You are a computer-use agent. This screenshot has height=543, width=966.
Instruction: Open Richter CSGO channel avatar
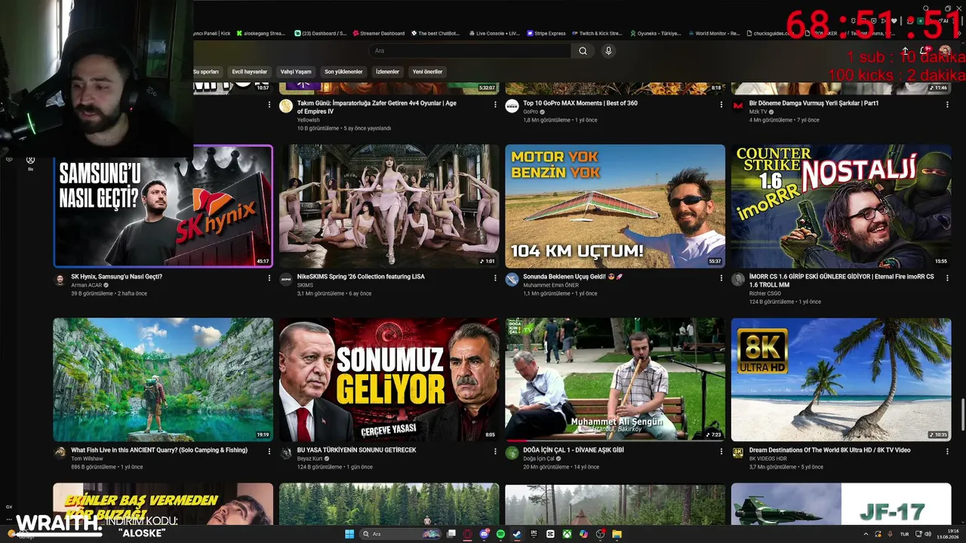(738, 280)
